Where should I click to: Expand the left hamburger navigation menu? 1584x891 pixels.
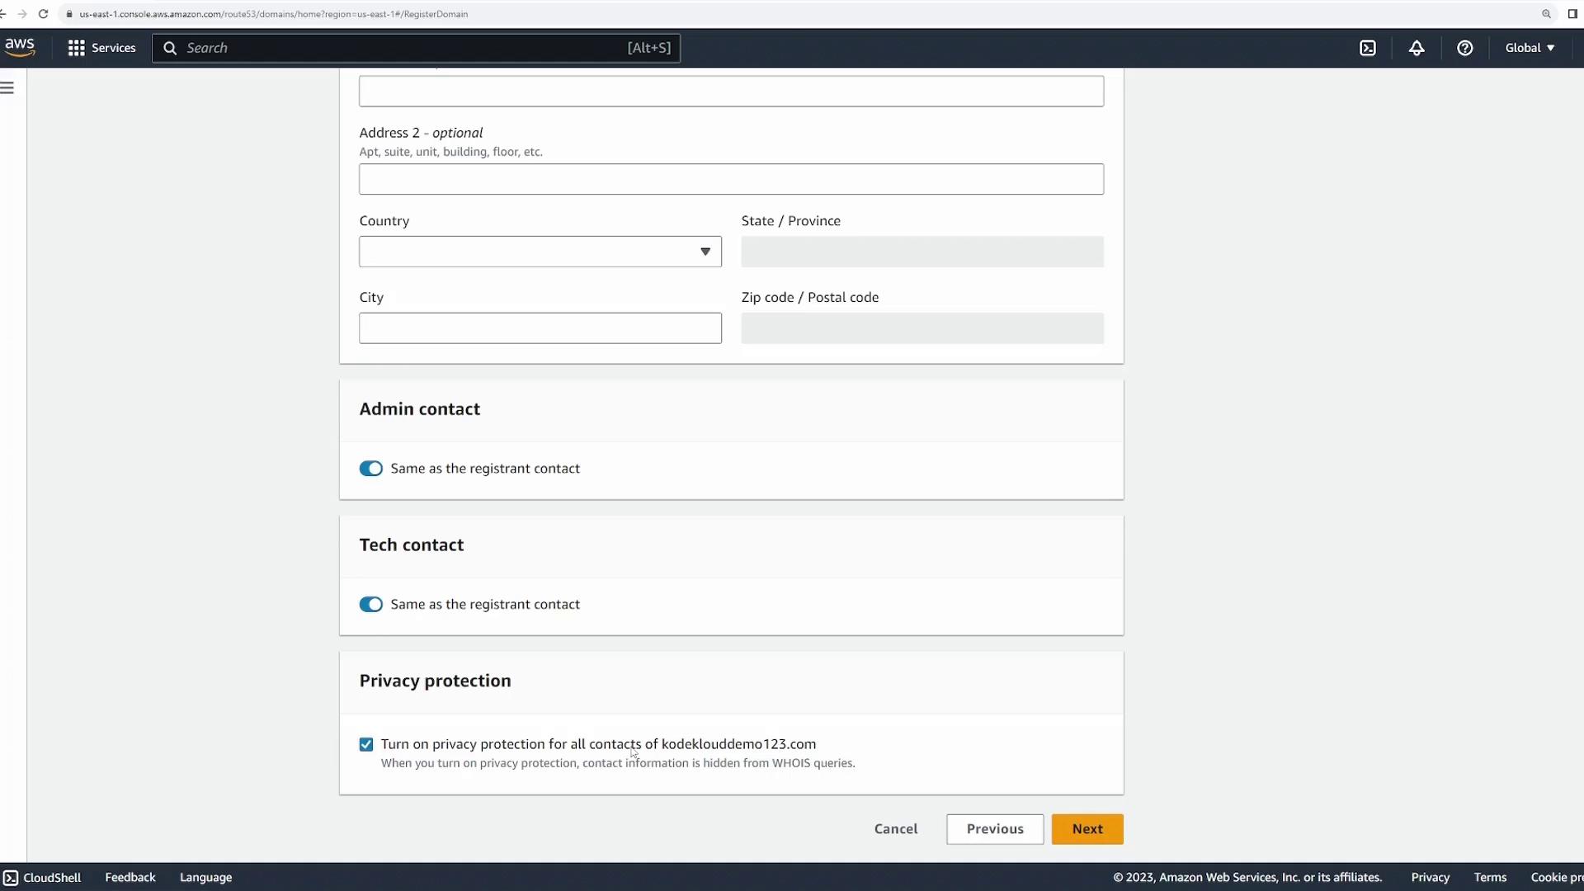click(7, 88)
